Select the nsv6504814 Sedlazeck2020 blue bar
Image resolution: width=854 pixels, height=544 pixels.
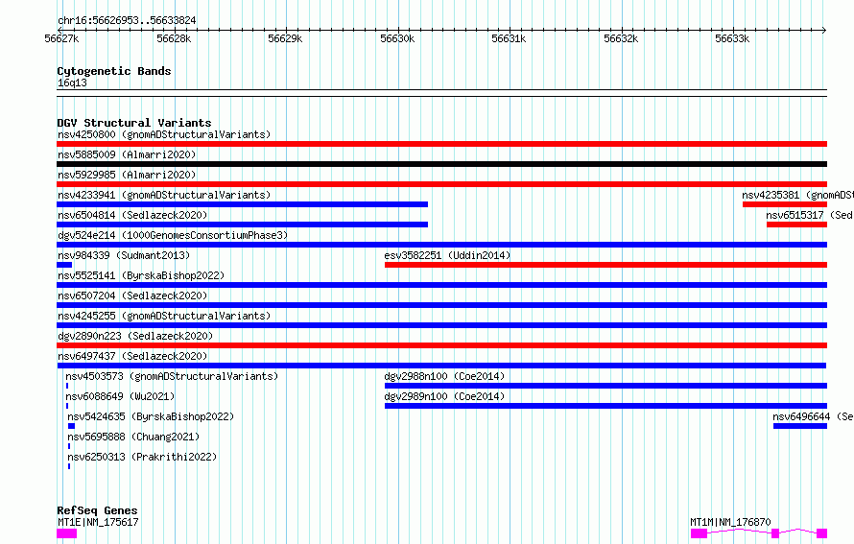(243, 225)
